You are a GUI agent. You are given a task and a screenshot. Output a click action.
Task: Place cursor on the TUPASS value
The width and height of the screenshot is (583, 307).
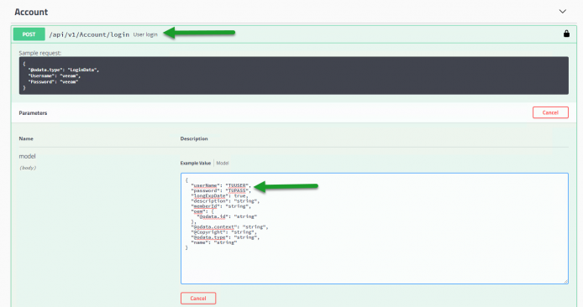pyautogui.click(x=238, y=190)
